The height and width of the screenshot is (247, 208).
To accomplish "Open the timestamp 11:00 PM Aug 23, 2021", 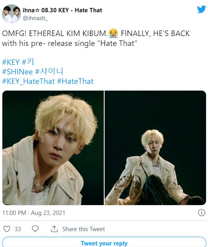I will tap(34, 213).
